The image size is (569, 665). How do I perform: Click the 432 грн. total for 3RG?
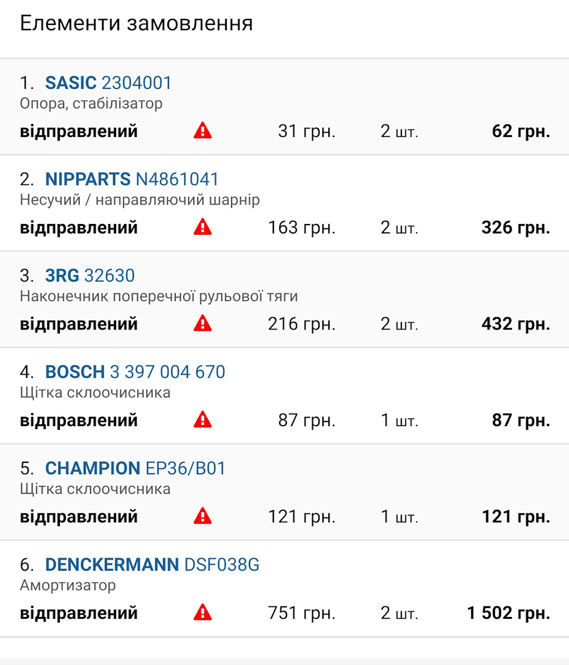coord(516,324)
